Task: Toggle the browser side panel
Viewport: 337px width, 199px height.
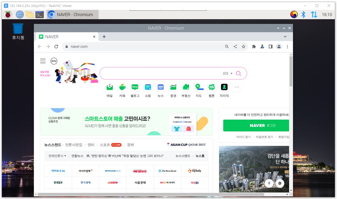Action: pyautogui.click(x=271, y=47)
